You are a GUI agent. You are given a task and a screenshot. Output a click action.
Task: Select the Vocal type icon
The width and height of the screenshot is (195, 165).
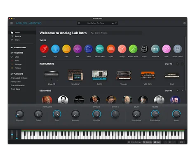[x=167, y=49]
